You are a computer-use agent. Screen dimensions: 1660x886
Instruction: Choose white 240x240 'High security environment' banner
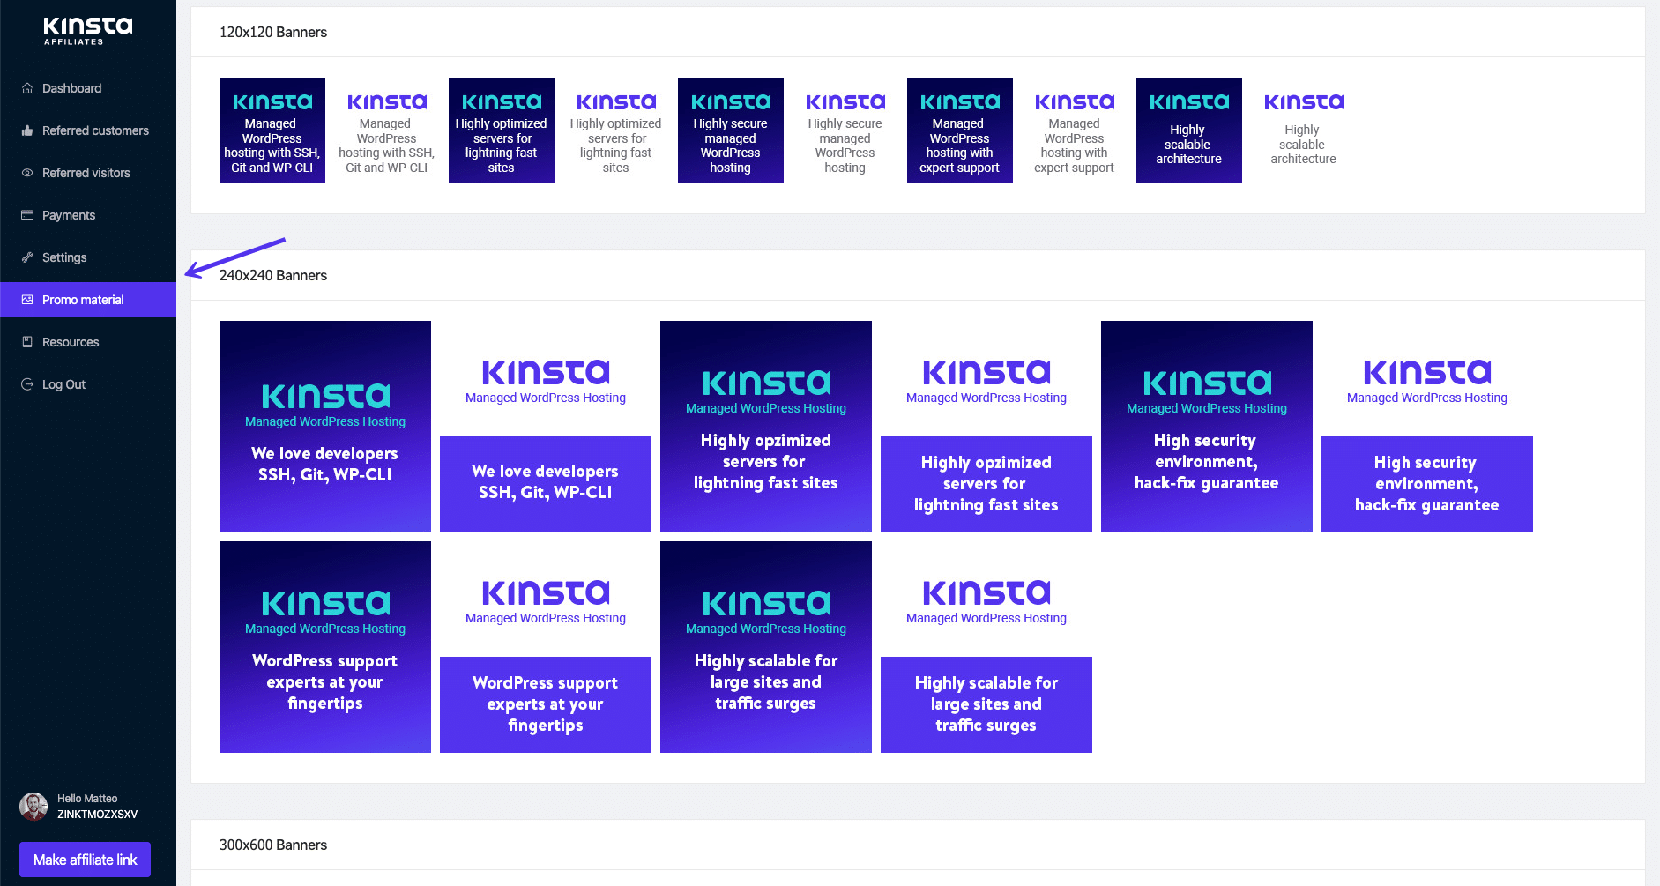click(1426, 427)
